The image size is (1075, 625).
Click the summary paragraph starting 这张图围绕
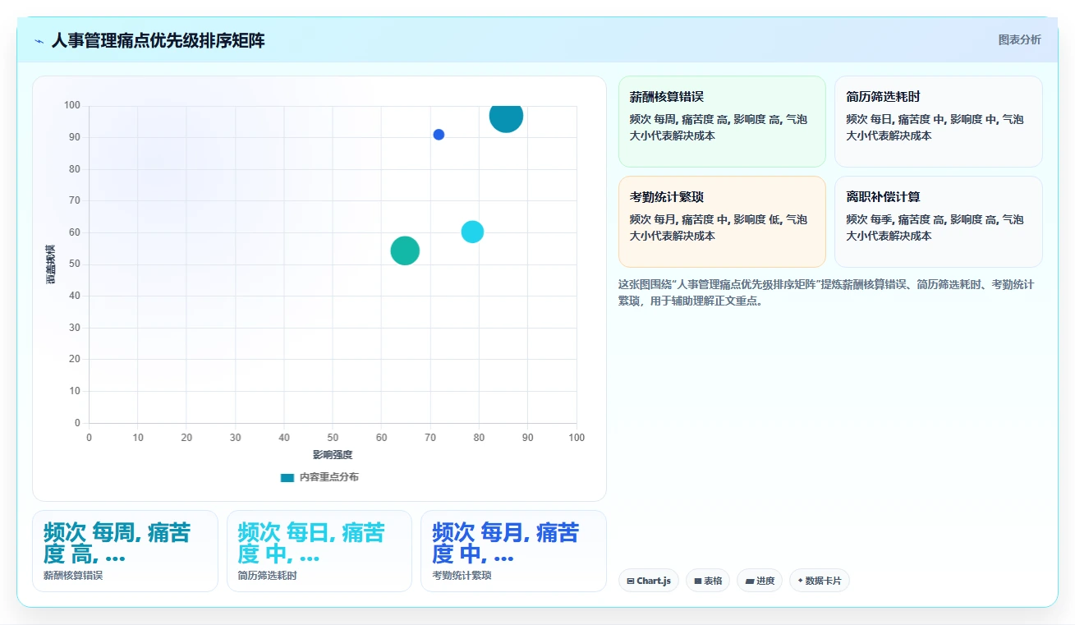tap(825, 292)
